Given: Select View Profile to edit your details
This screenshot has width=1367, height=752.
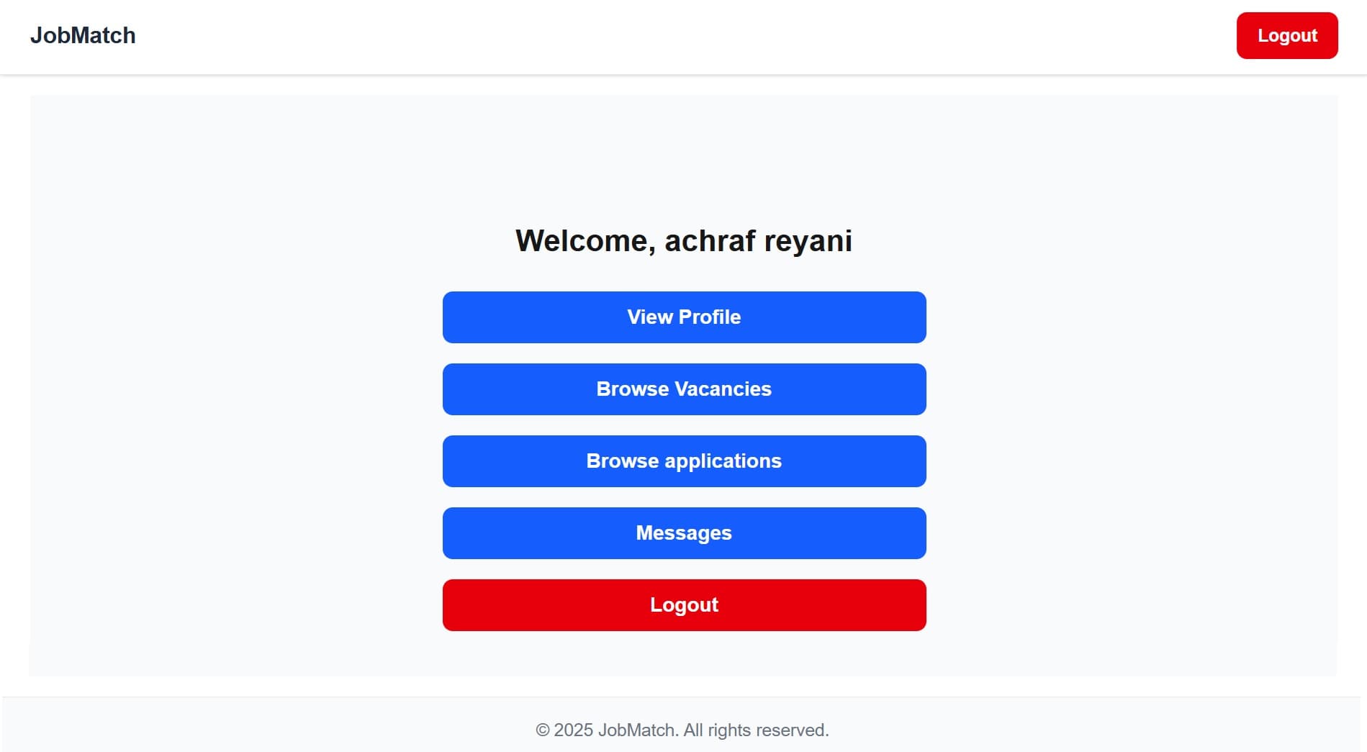Looking at the screenshot, I should tap(684, 317).
